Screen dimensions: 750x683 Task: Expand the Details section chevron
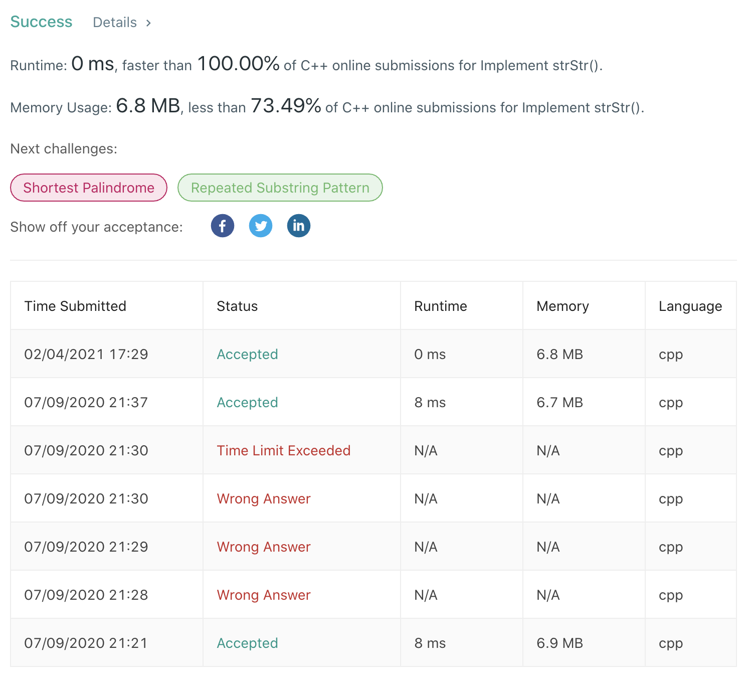148,23
